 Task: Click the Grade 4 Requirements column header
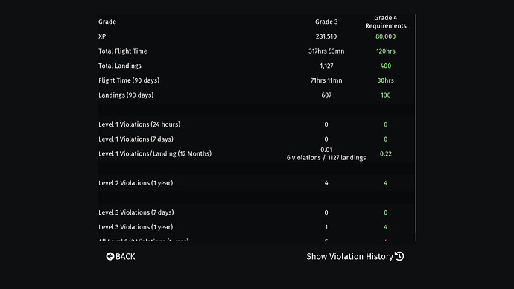tap(386, 22)
